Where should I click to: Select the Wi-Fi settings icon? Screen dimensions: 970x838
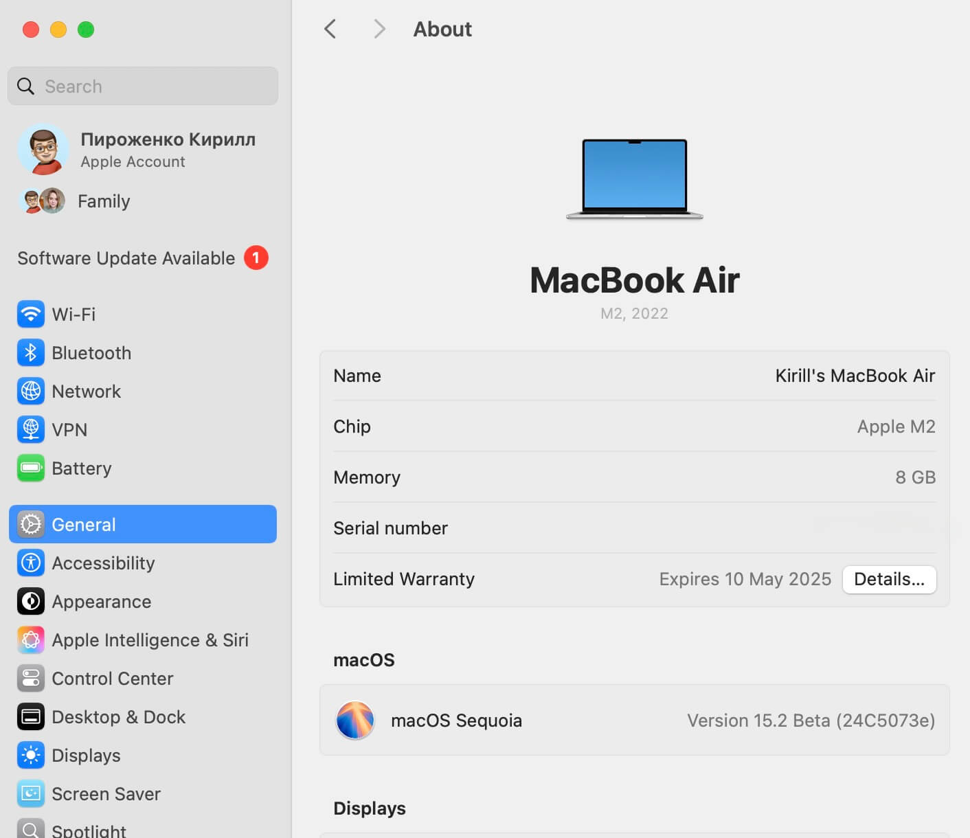pyautogui.click(x=30, y=314)
